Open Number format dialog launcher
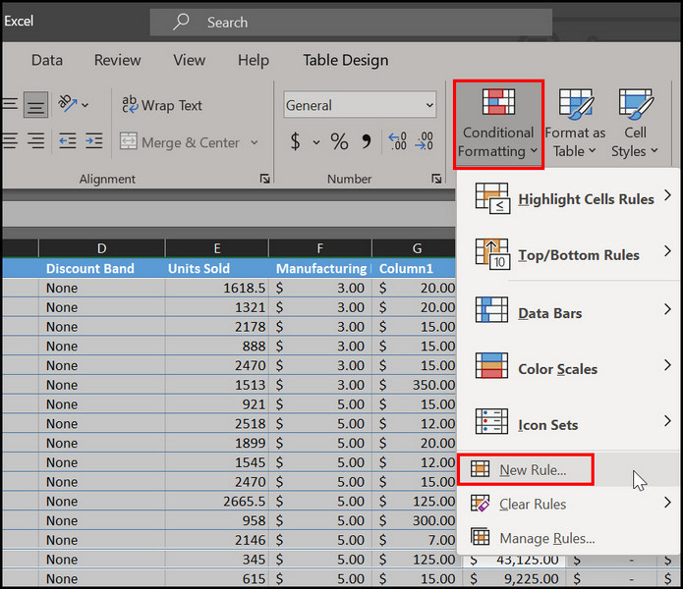Viewport: 683px width, 589px height. pos(436,179)
